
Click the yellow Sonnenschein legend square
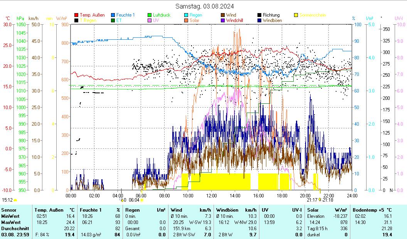296,15
